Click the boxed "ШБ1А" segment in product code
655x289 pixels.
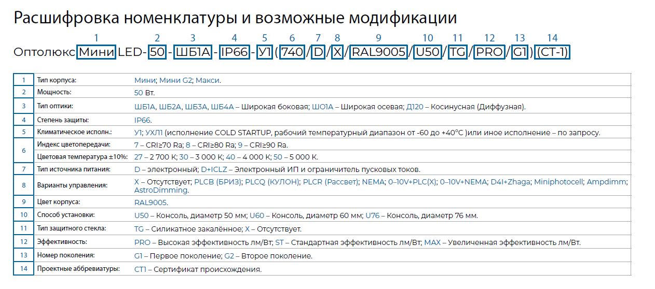point(193,53)
